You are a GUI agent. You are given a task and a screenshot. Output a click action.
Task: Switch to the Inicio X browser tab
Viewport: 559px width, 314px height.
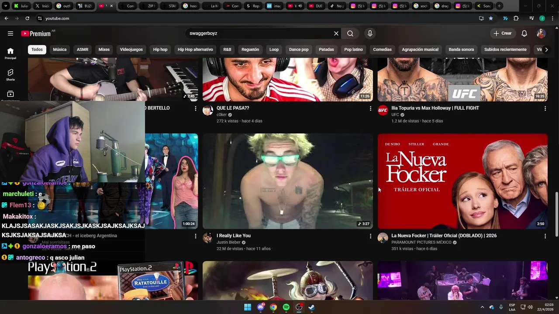point(42,6)
